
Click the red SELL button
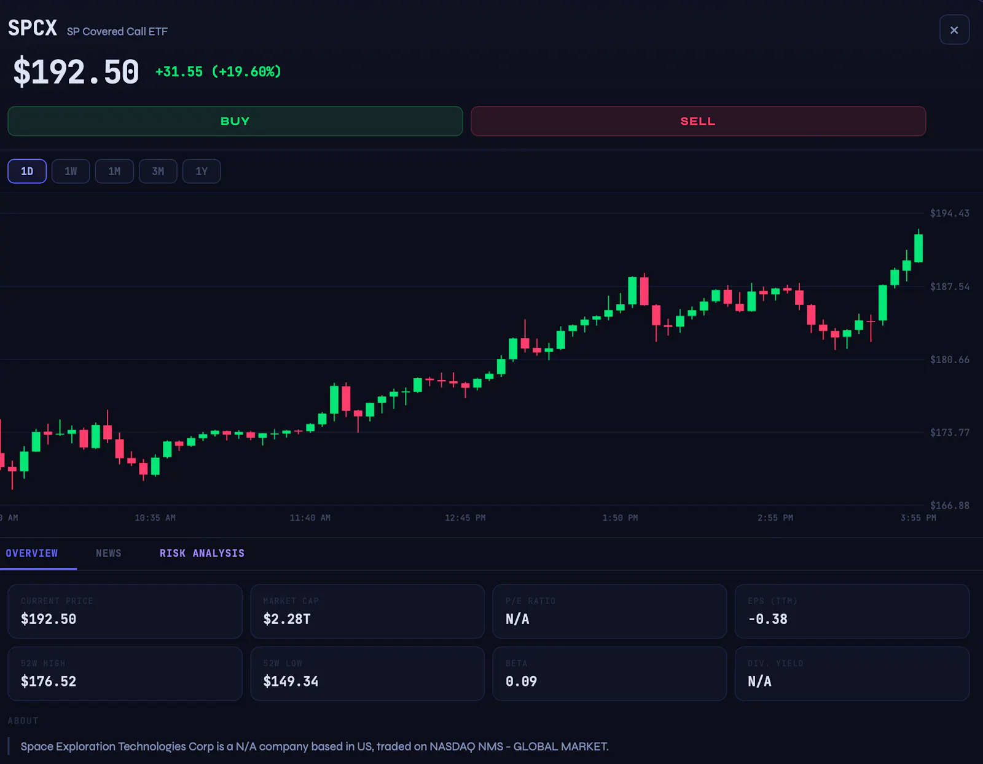point(698,121)
